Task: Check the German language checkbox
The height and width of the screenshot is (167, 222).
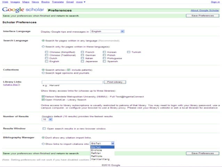Action: tap(82, 55)
